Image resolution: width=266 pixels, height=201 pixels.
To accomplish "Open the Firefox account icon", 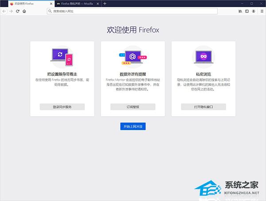I will pyautogui.click(x=254, y=11).
